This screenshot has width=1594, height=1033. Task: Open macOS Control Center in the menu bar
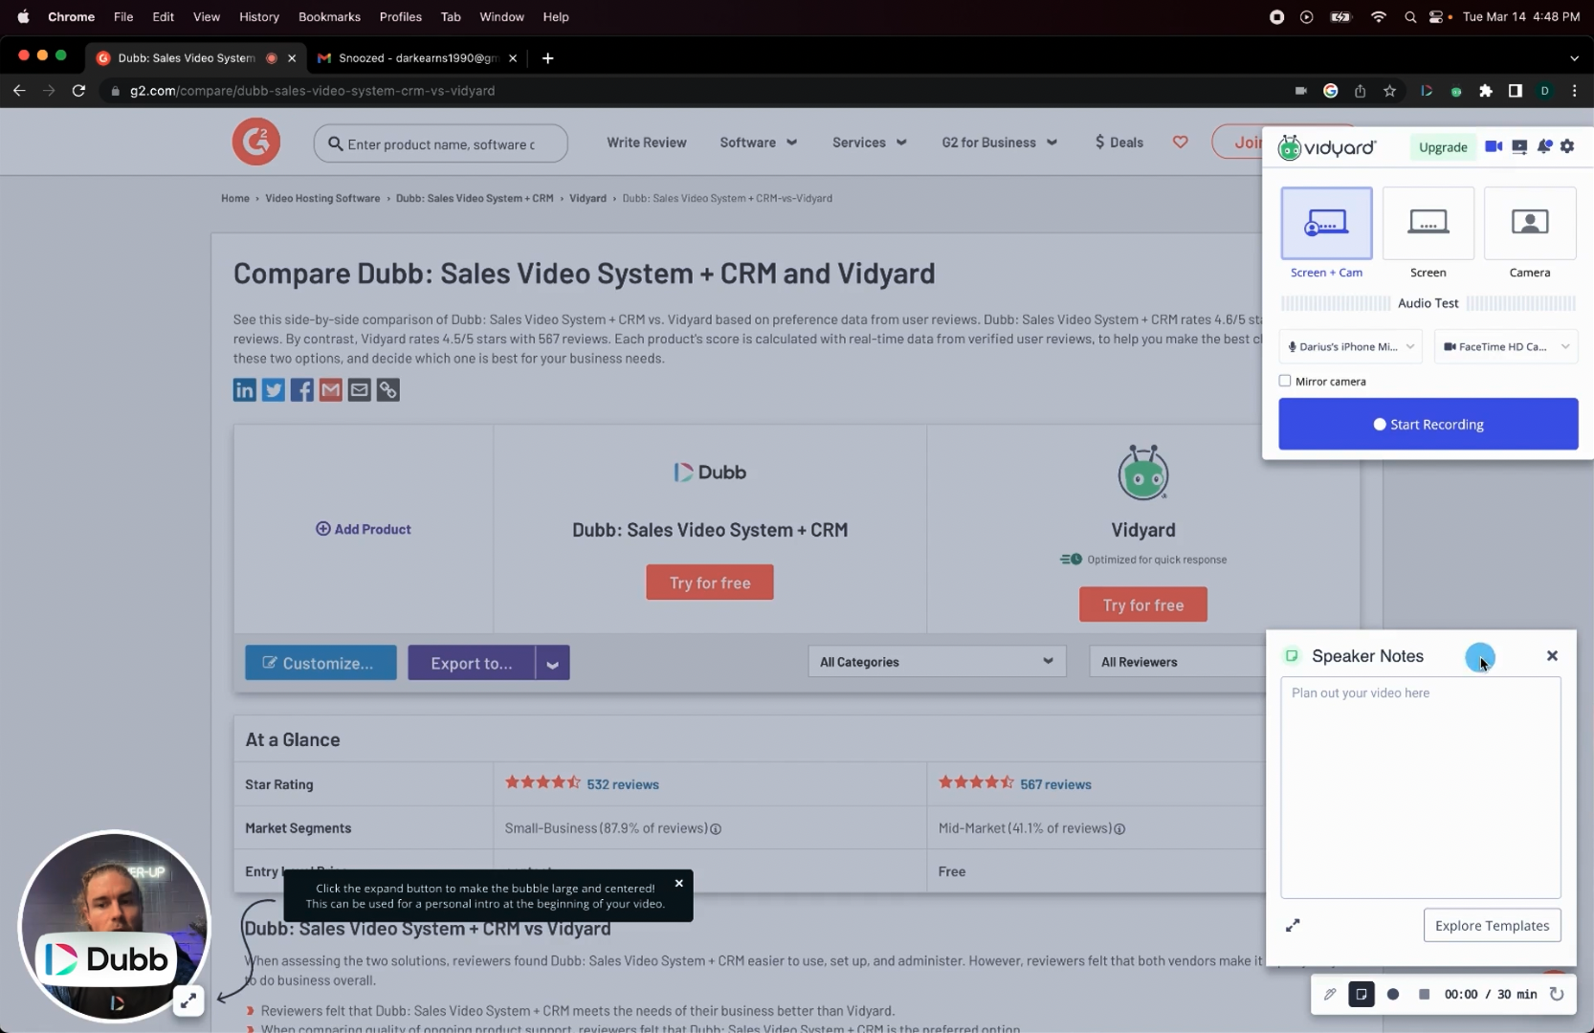(1435, 16)
